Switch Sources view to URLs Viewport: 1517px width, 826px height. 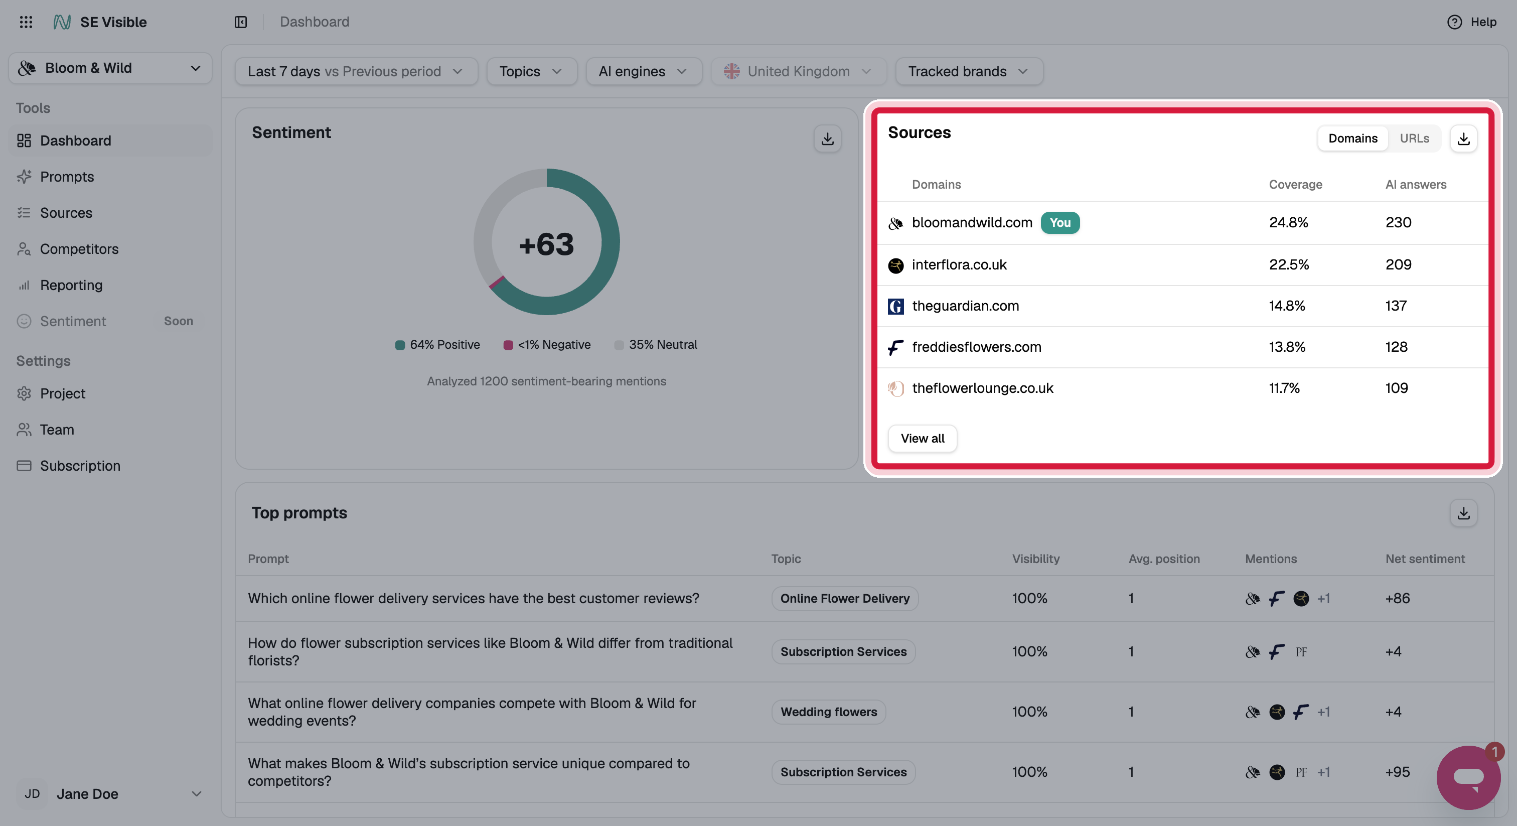coord(1414,139)
